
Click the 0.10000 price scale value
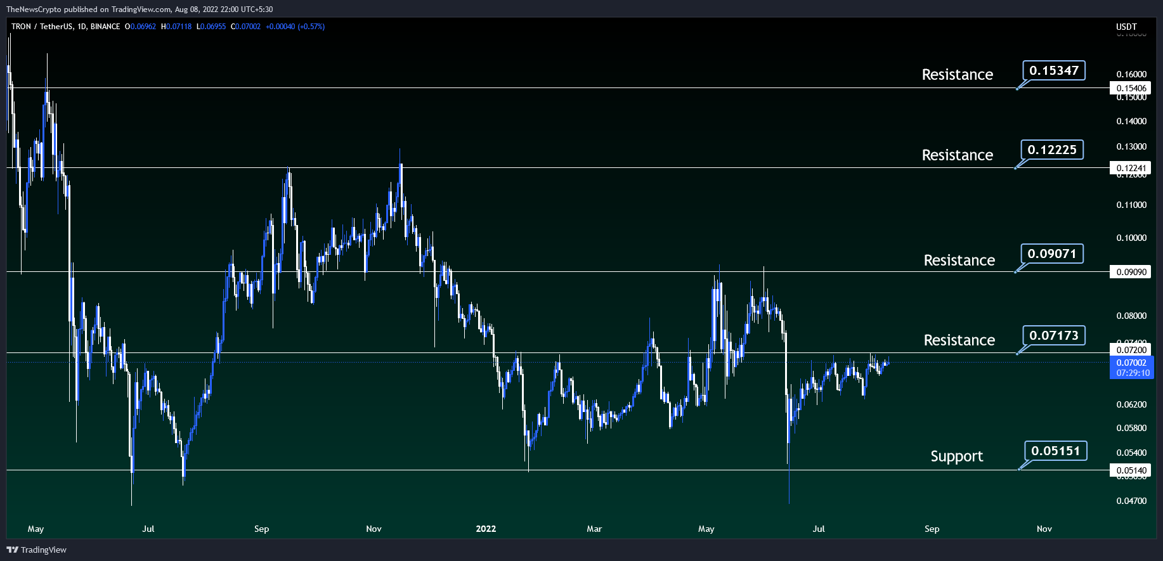tap(1131, 238)
